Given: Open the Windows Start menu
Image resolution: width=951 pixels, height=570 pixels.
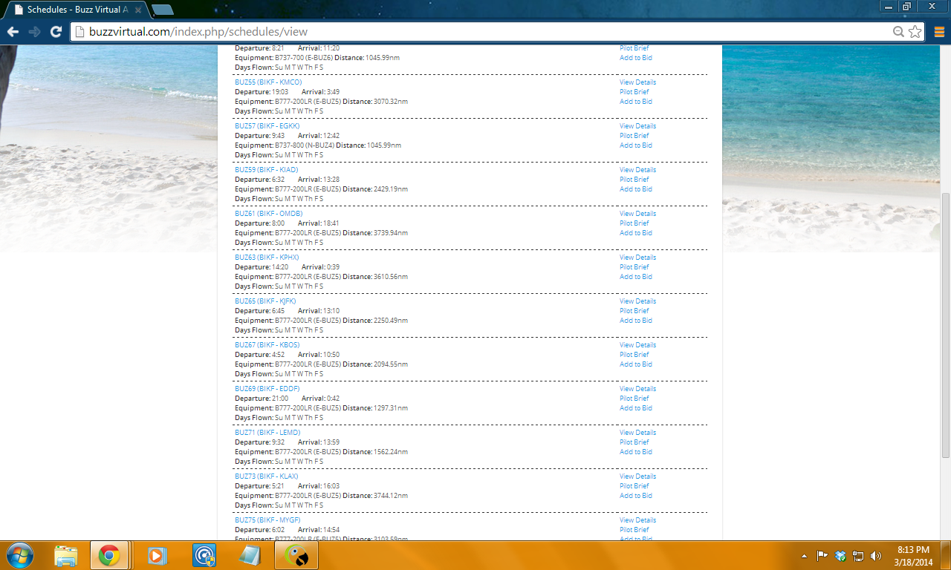Looking at the screenshot, I should (x=19, y=554).
